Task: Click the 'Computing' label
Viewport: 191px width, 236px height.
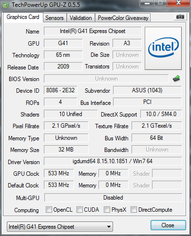Action: coord(26,210)
